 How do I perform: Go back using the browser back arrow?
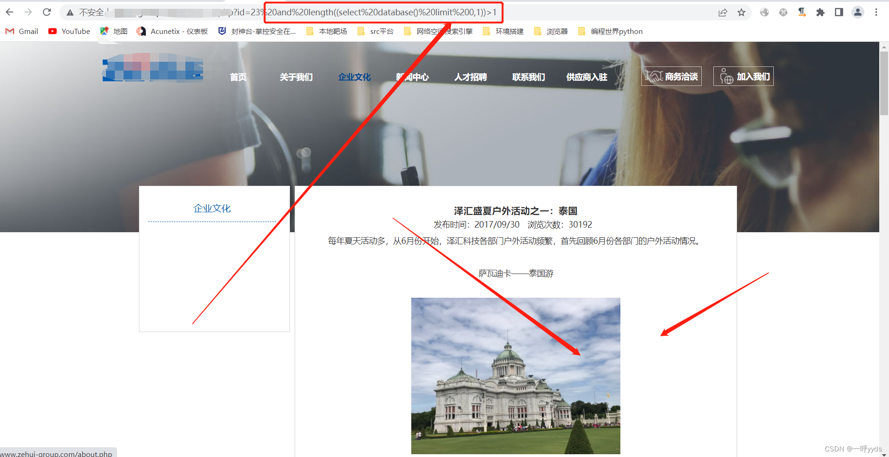[x=9, y=13]
